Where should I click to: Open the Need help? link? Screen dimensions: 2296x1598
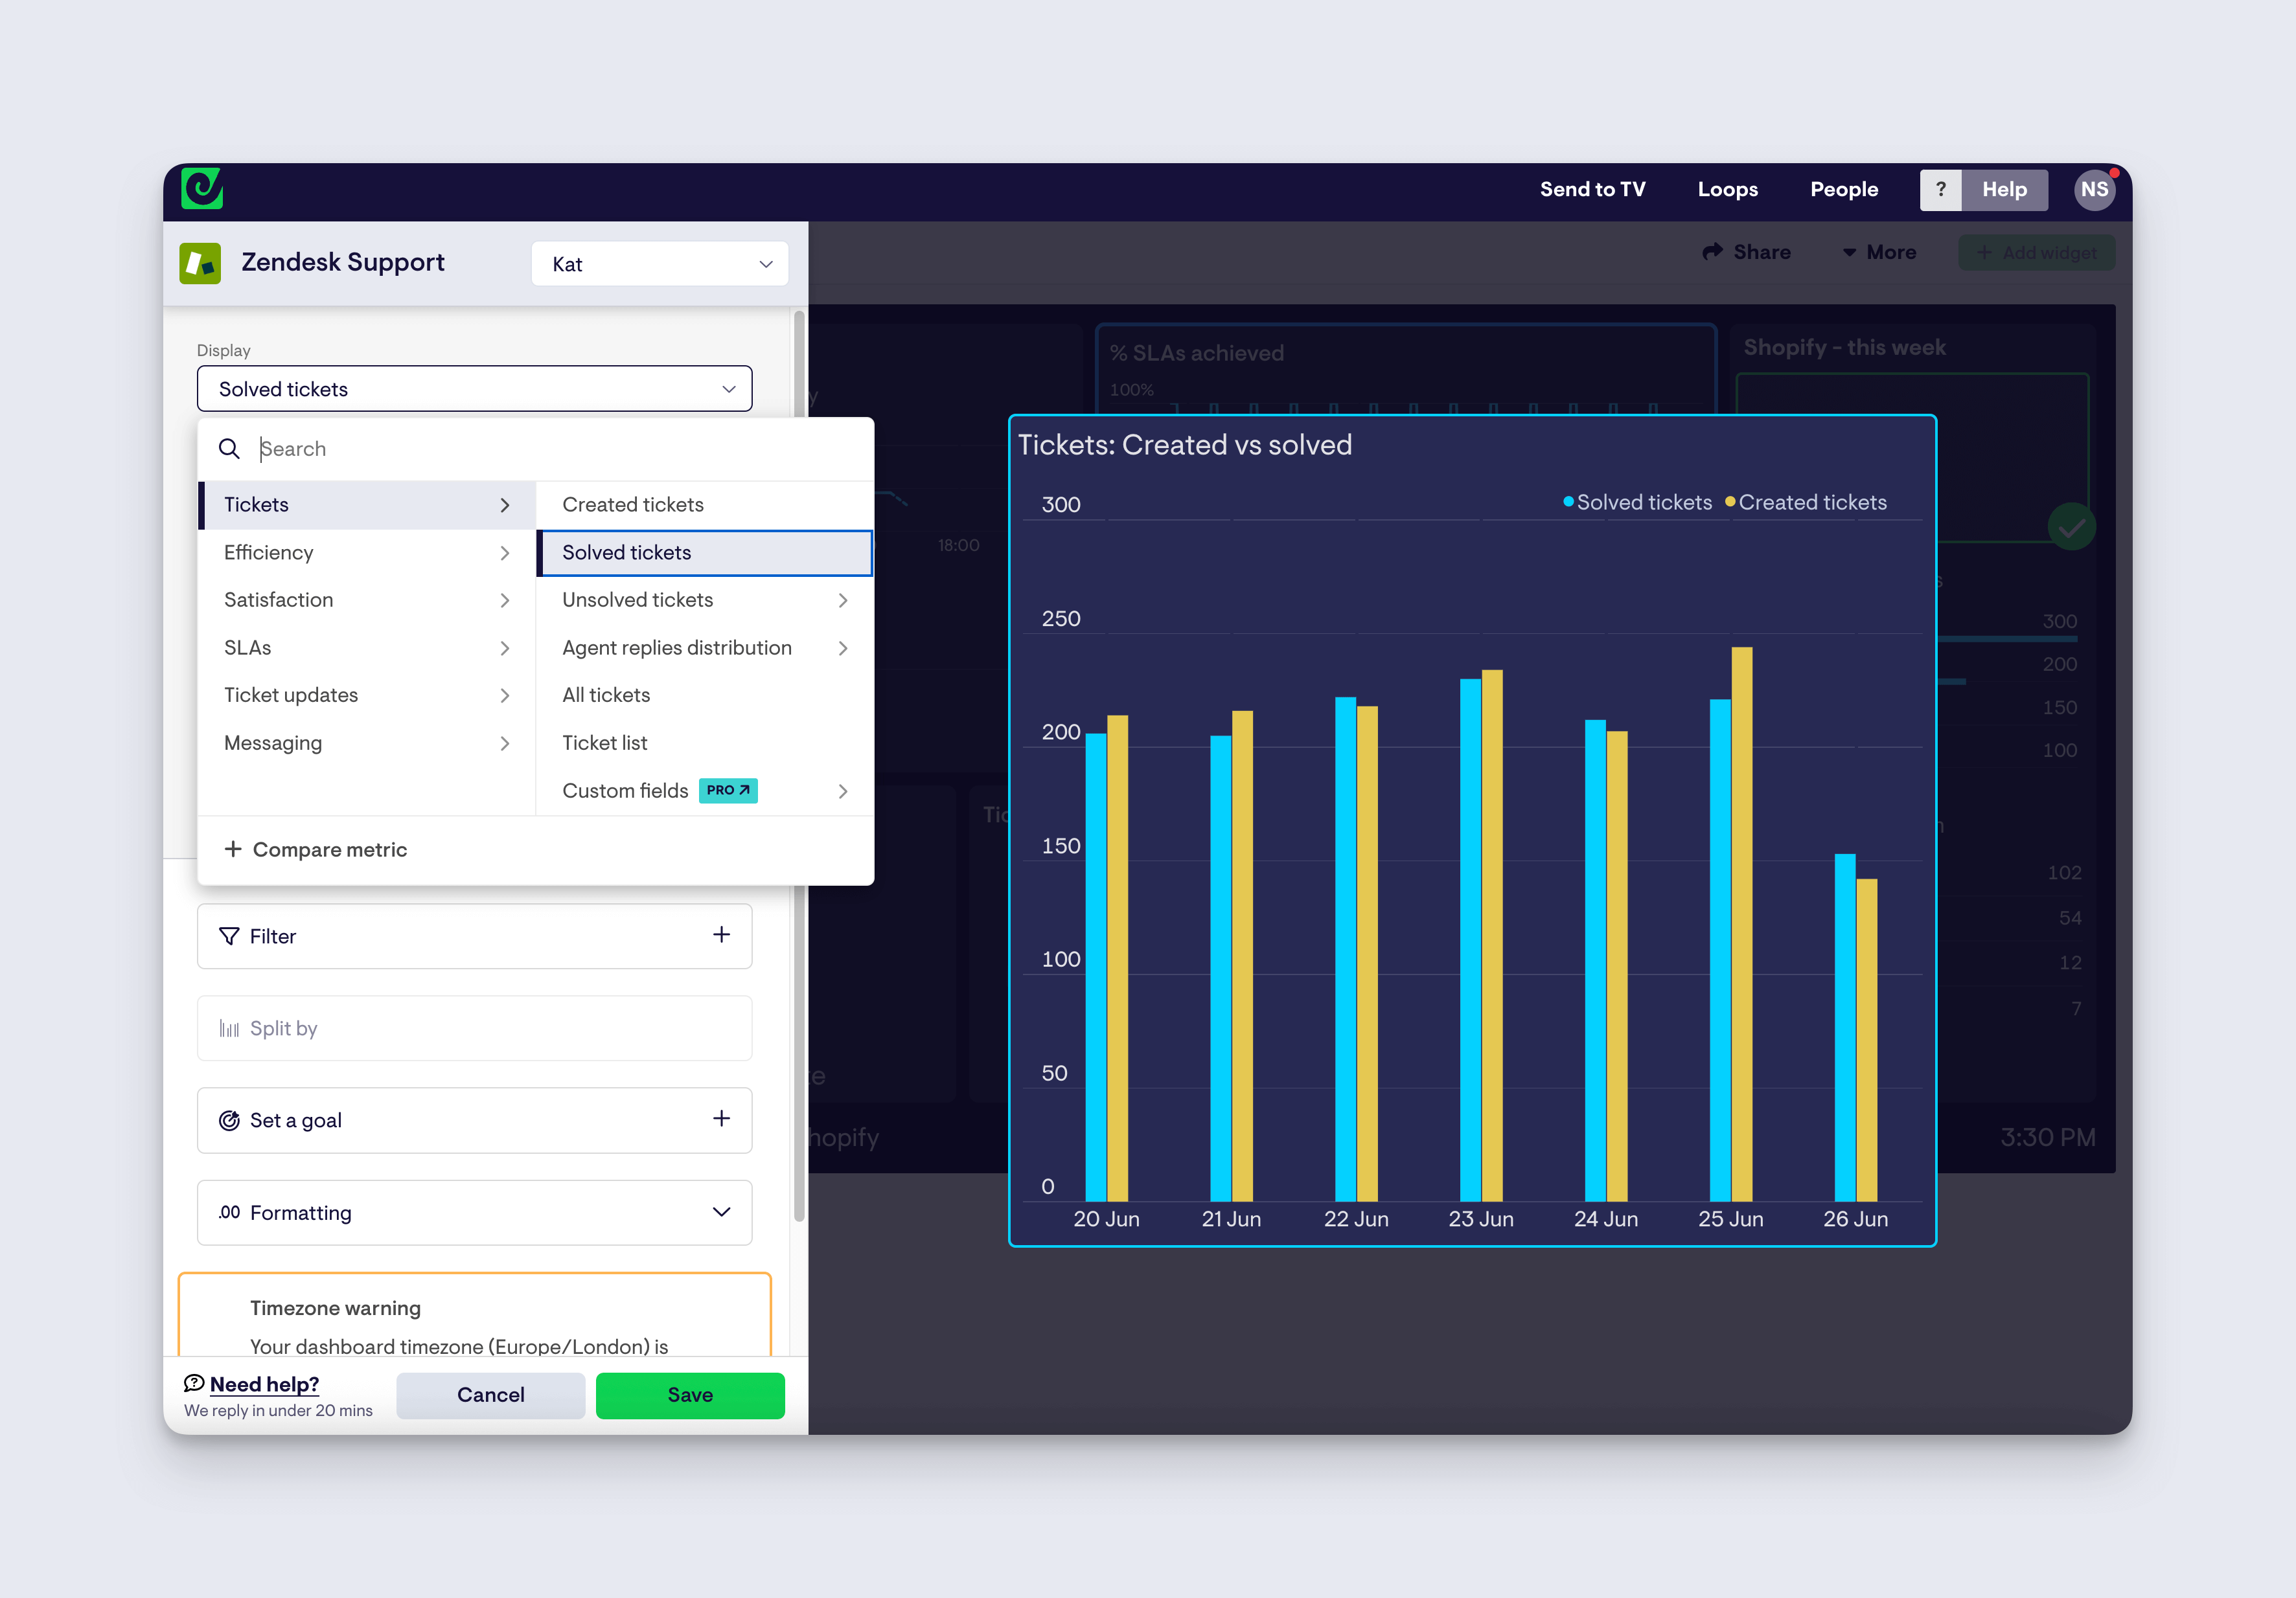click(263, 1384)
